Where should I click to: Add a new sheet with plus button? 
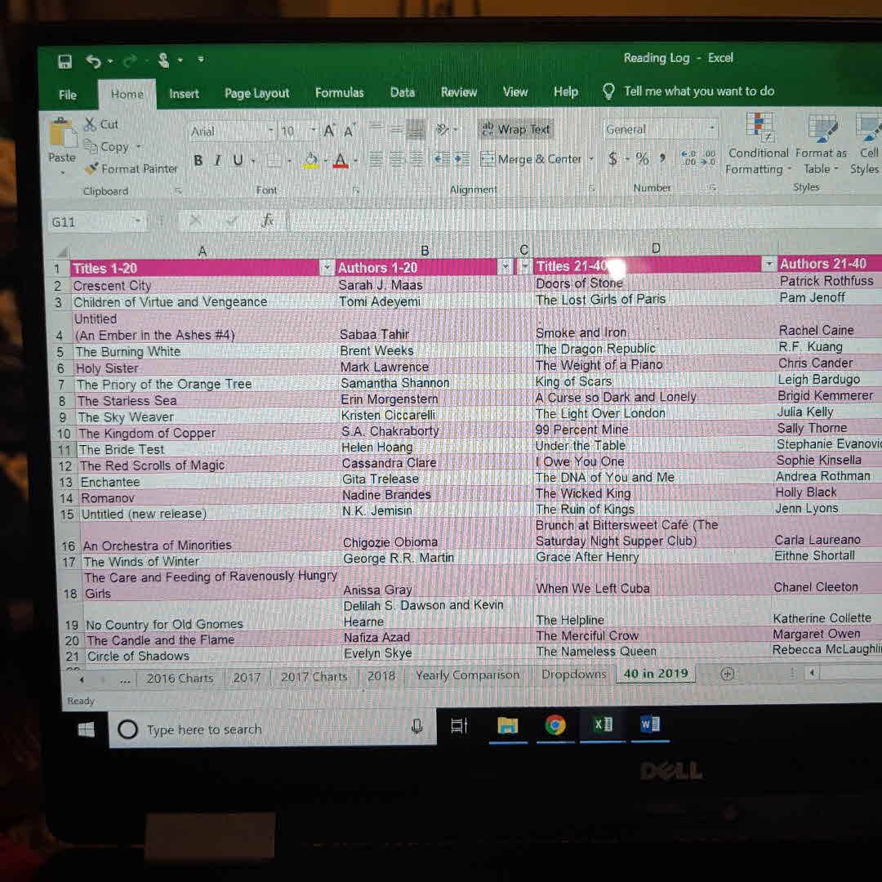(x=727, y=674)
